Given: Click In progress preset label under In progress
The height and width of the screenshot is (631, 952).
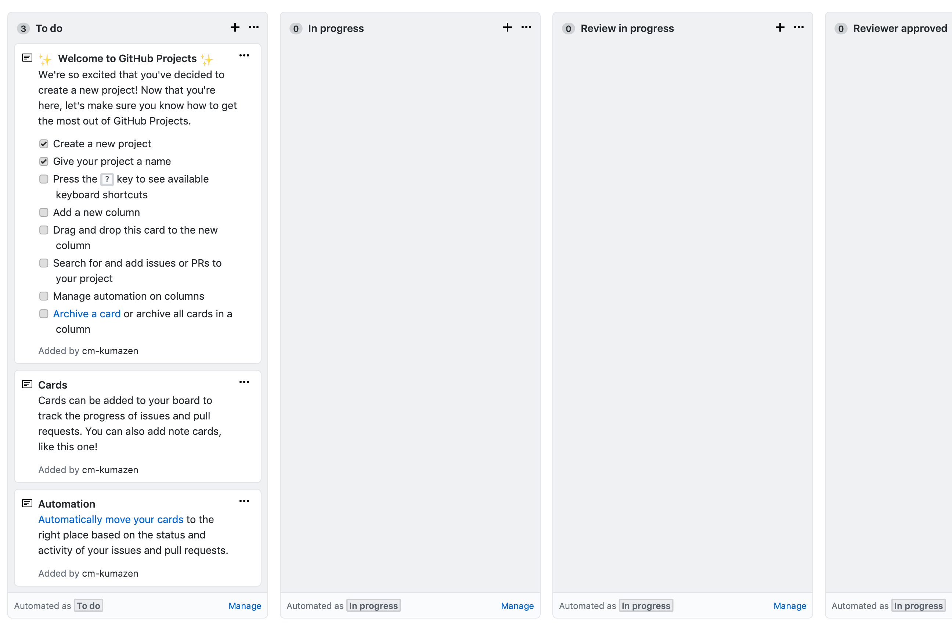Looking at the screenshot, I should (x=374, y=606).
